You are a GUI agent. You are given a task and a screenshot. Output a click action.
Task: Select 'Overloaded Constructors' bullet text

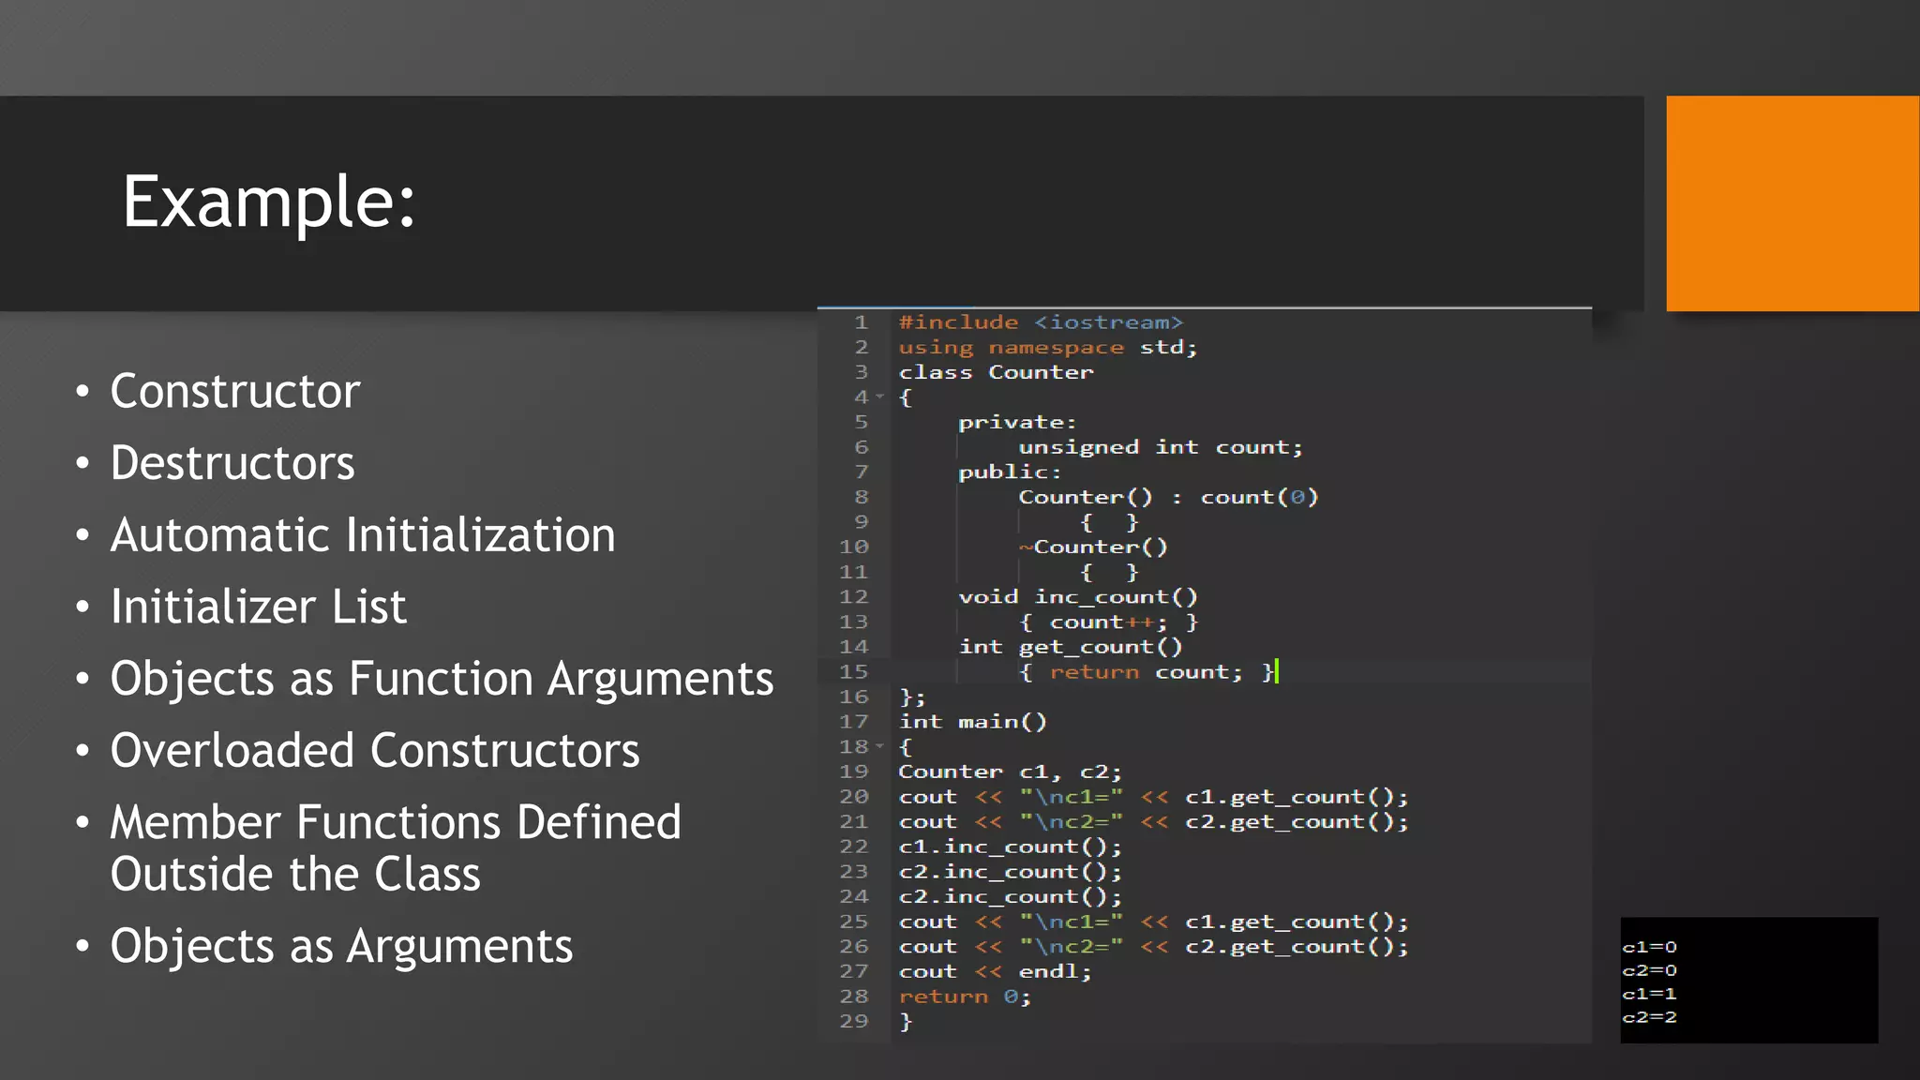pos(375,751)
